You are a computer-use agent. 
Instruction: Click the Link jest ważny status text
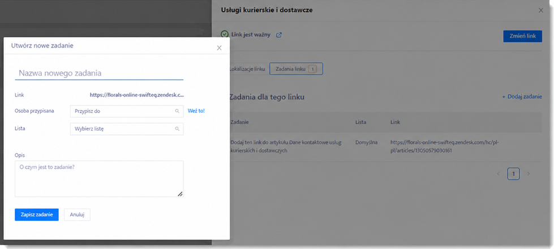pyautogui.click(x=251, y=35)
